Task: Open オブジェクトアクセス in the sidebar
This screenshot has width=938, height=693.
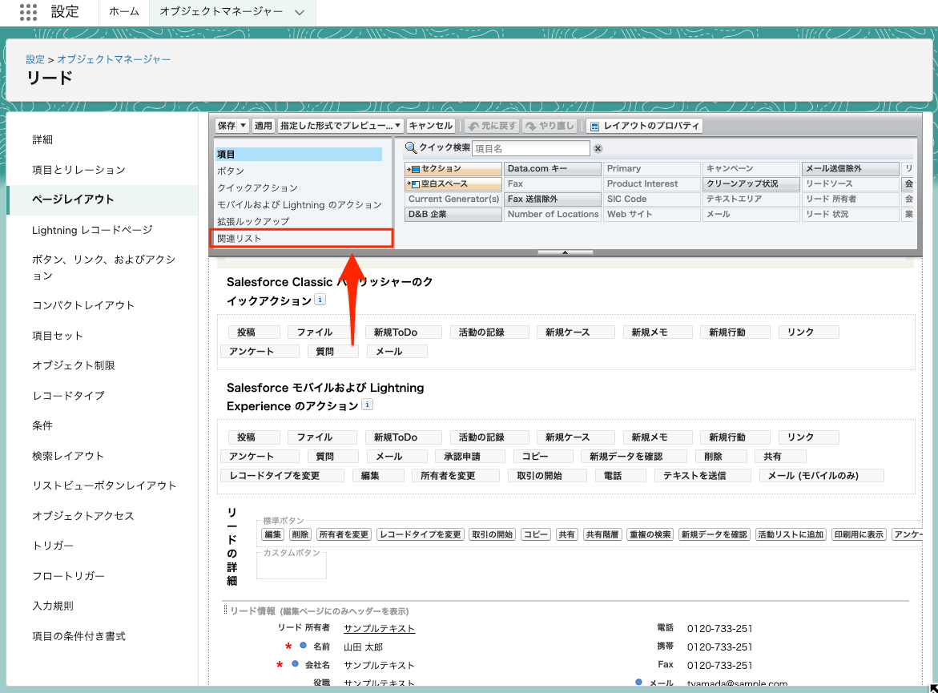Action: [x=83, y=516]
